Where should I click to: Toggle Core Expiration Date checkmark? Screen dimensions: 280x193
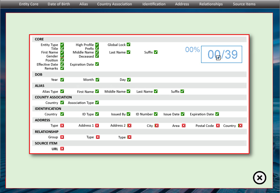pos(97,64)
